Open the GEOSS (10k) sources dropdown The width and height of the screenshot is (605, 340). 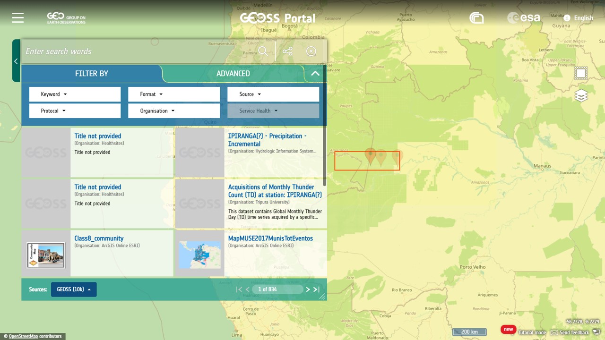pyautogui.click(x=74, y=289)
